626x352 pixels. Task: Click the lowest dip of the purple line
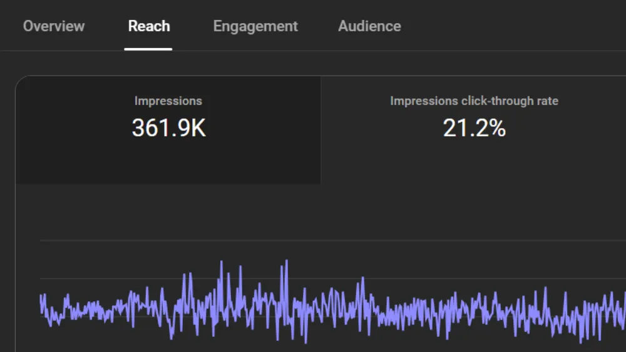(306, 343)
